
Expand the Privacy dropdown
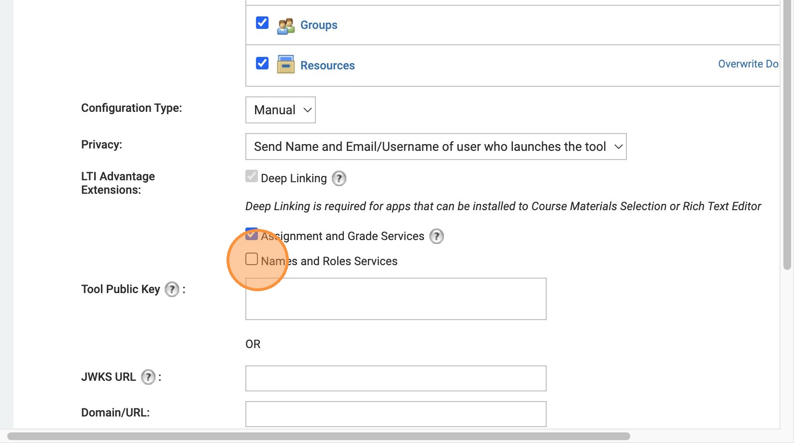coord(436,147)
